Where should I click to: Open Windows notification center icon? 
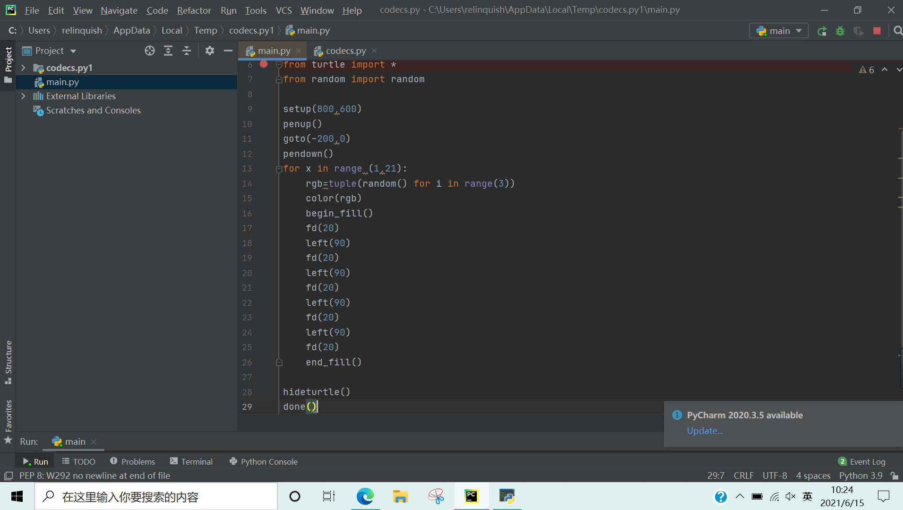(883, 496)
